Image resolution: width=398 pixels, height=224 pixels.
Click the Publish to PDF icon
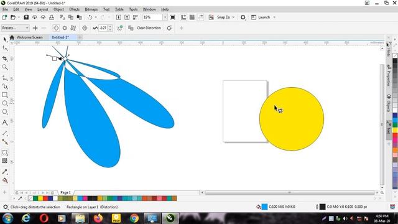[136, 17]
